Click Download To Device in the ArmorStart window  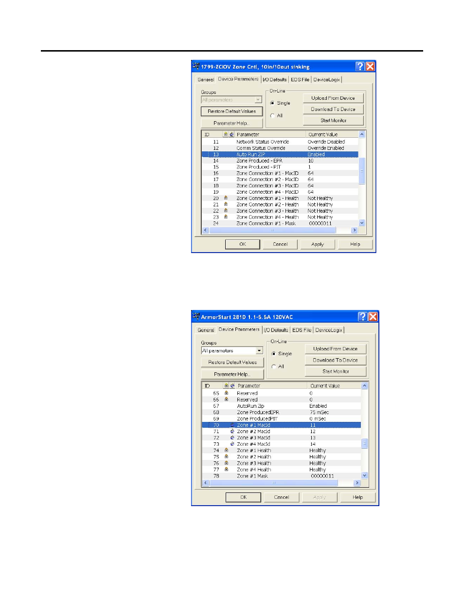coord(335,360)
